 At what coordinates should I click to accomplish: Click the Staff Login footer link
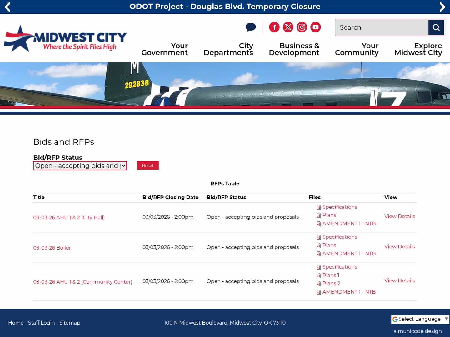(x=41, y=323)
